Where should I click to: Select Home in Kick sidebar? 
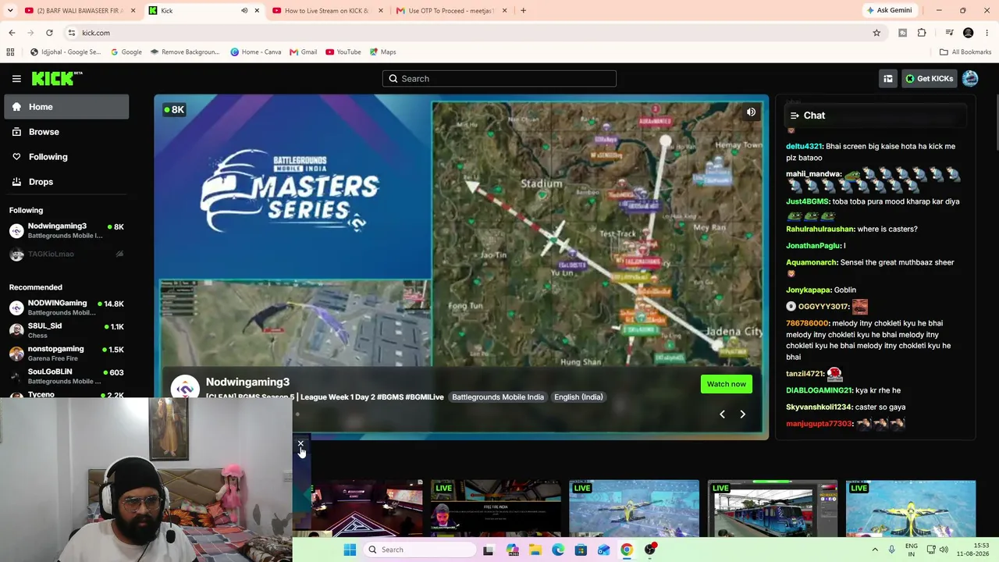click(66, 107)
